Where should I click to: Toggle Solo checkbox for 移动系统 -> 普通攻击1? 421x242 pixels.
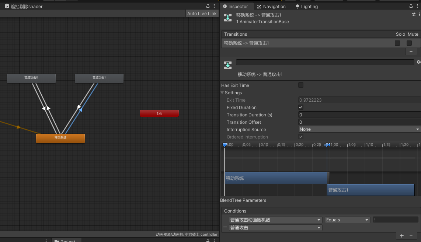[397, 43]
